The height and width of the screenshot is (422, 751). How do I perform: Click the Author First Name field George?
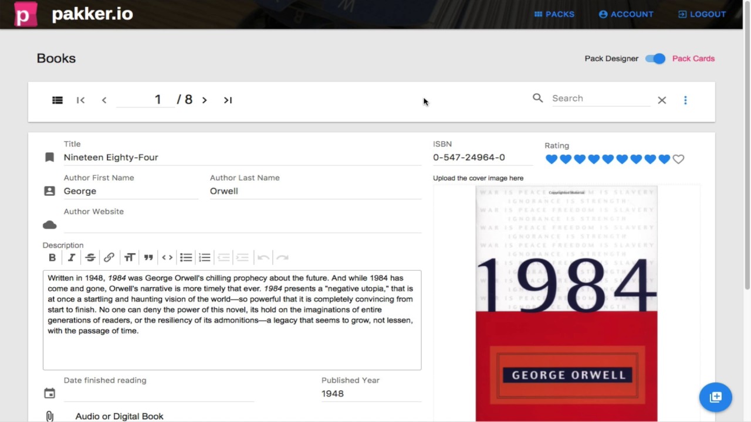[131, 191]
